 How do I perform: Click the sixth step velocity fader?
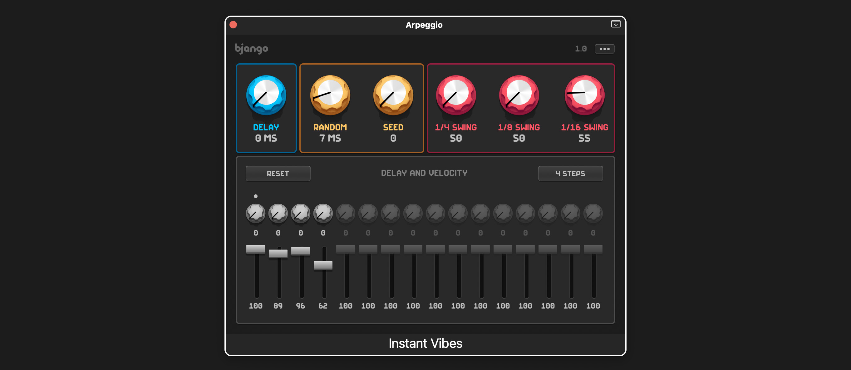tap(368, 249)
